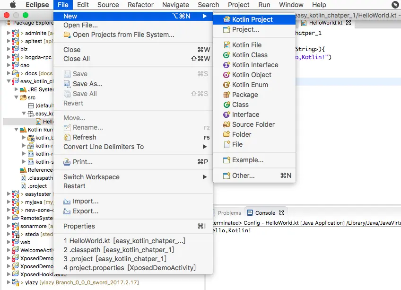Open the Edit menu
The height and width of the screenshot is (290, 401).
click(83, 5)
